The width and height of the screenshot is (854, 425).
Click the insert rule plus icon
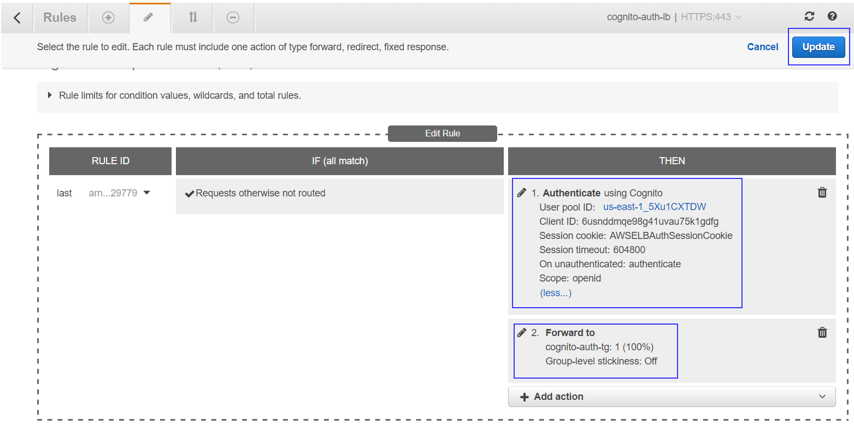coord(108,17)
